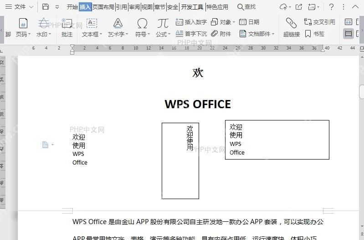This screenshot has width=364, height=240.
Task: Select the 插入 ribbon tab
Action: pos(85,7)
